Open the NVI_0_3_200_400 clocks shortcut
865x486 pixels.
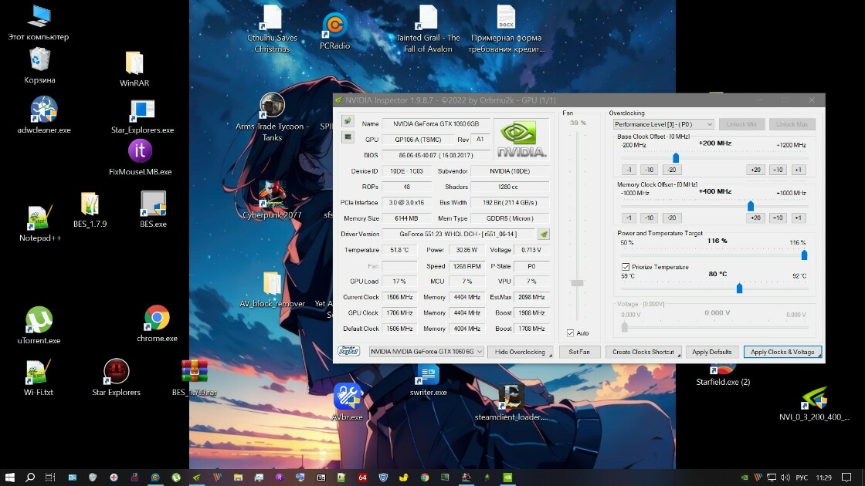click(814, 404)
